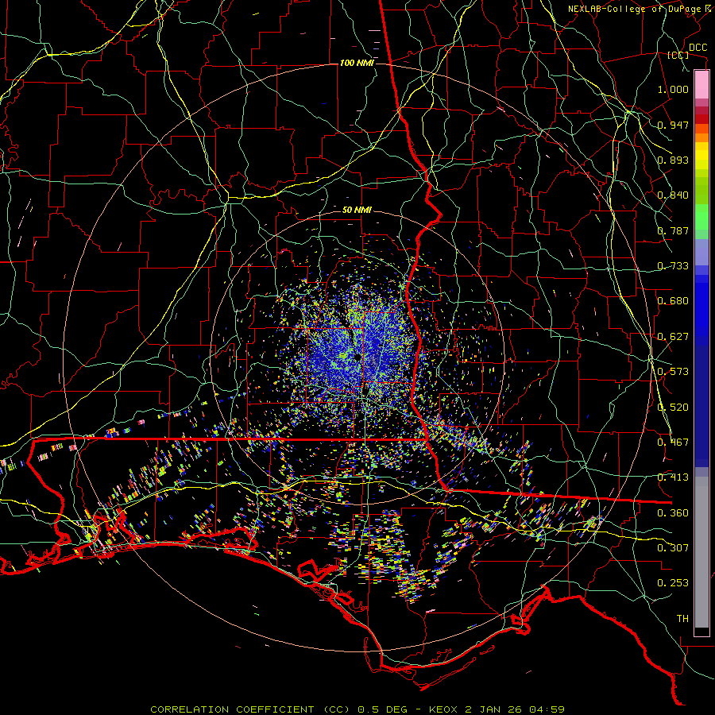Screen dimensions: 715x715
Task: Click the CORRELATION COEFFICIENT (CC) caption text
Action: click(x=250, y=709)
